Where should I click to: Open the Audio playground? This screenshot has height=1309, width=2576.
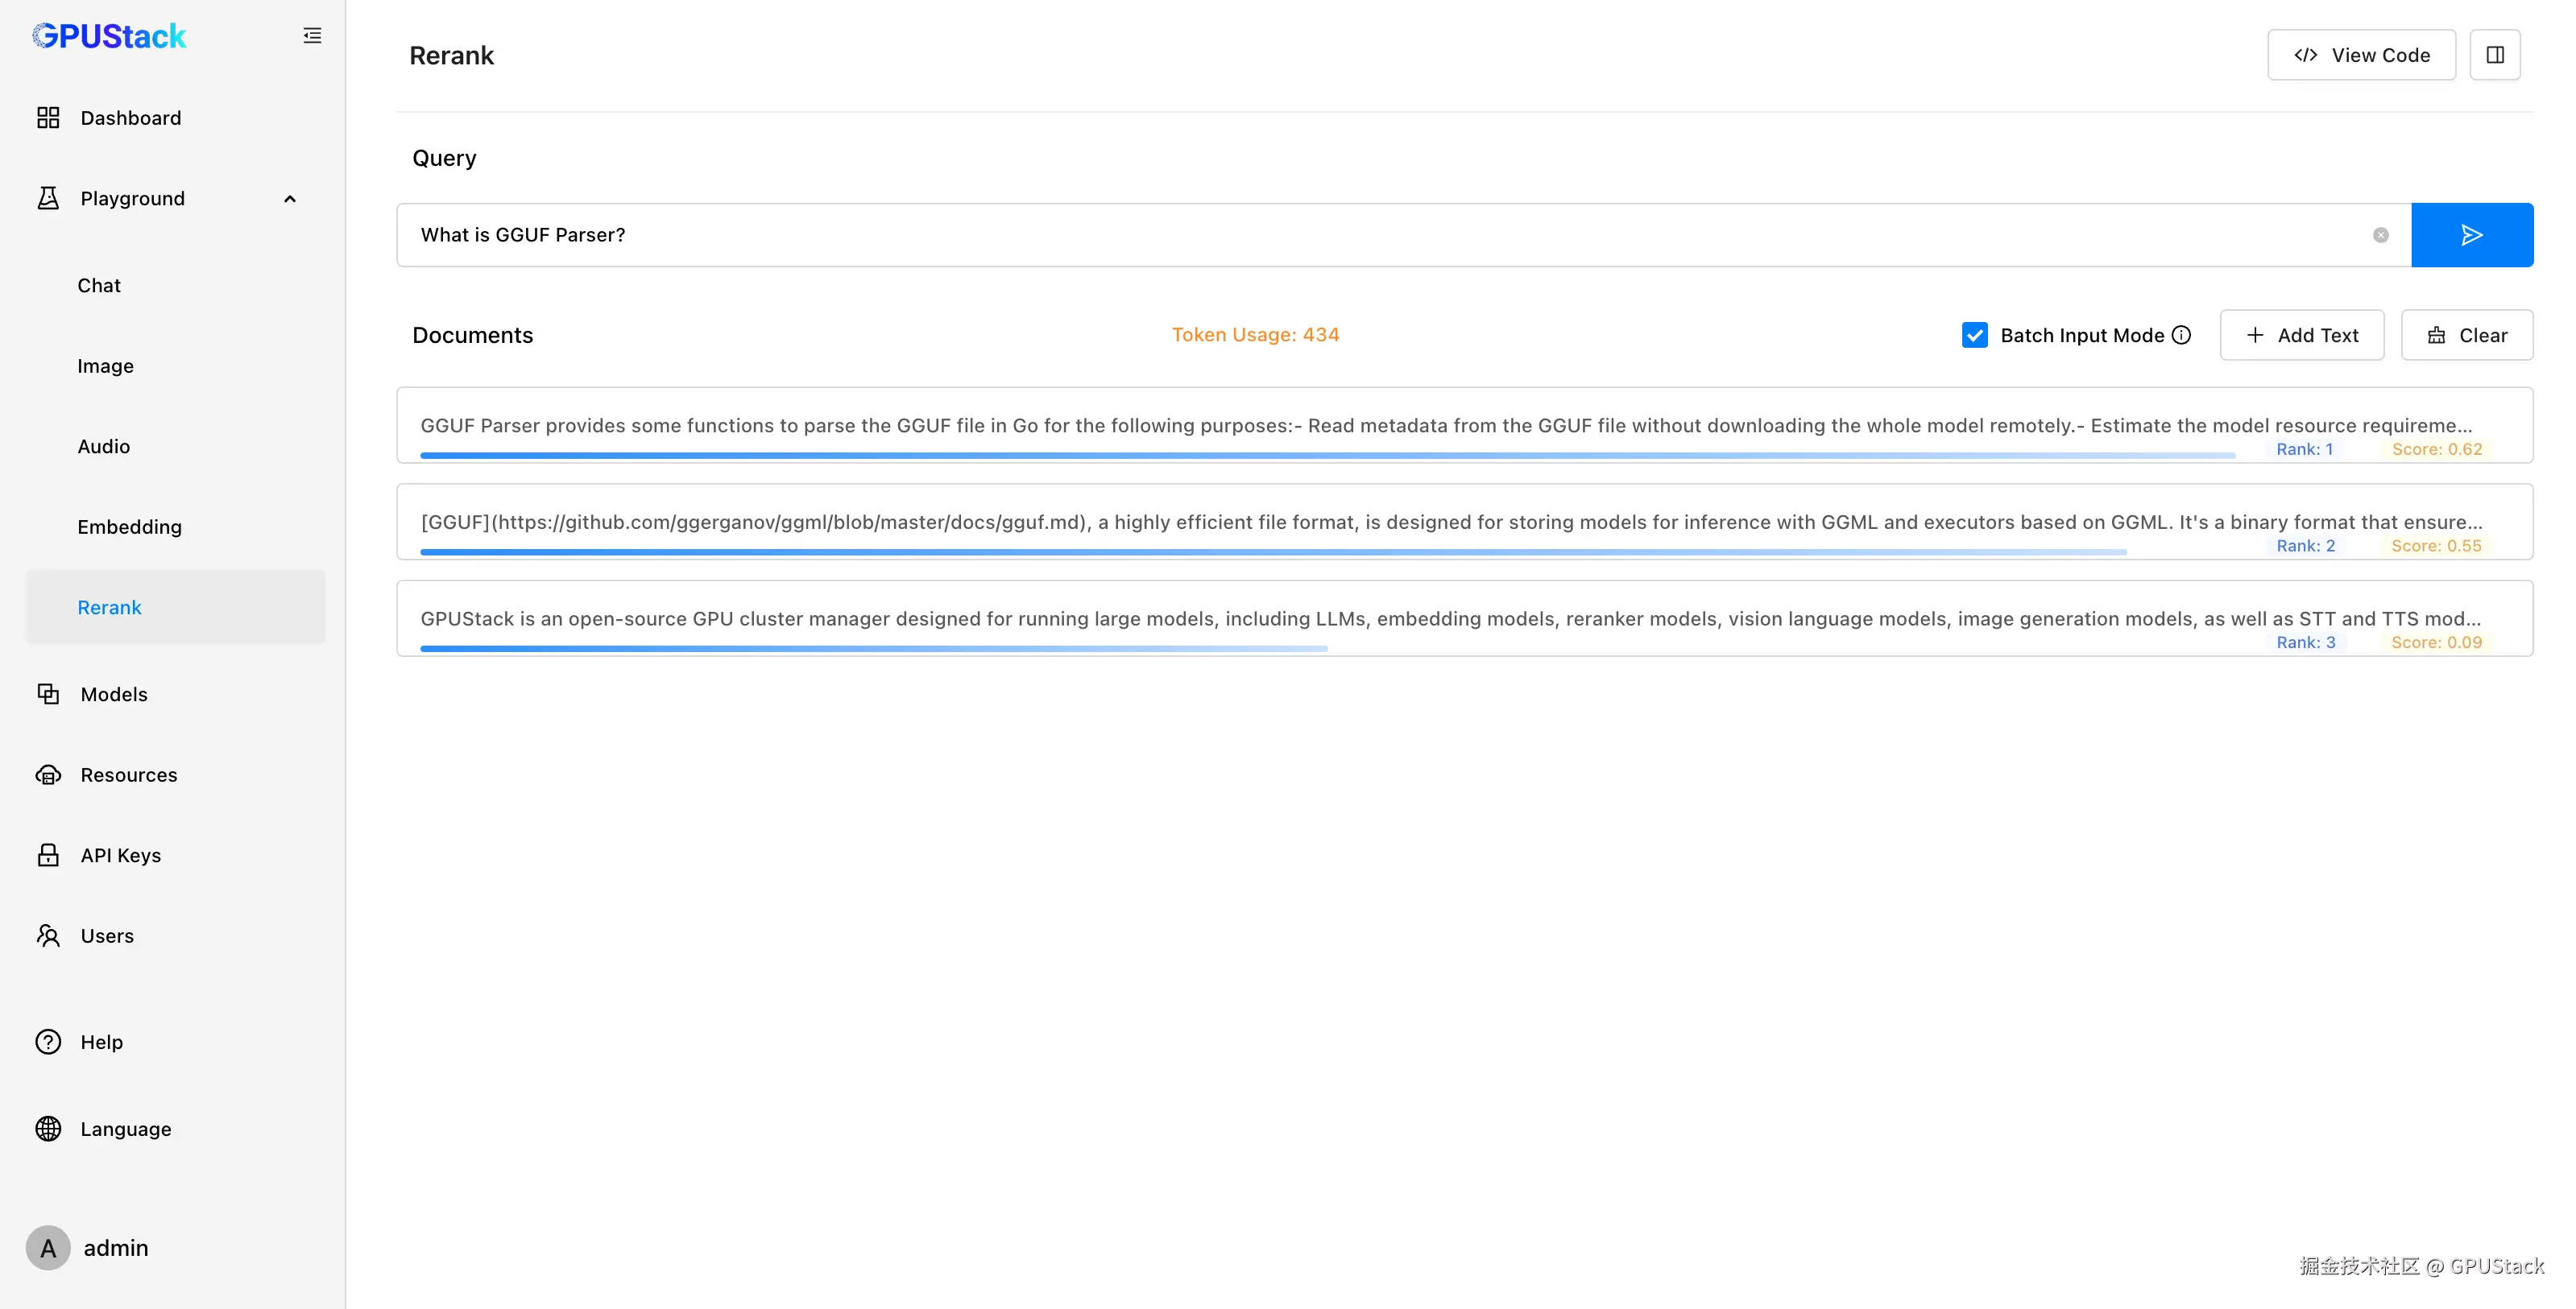[104, 447]
